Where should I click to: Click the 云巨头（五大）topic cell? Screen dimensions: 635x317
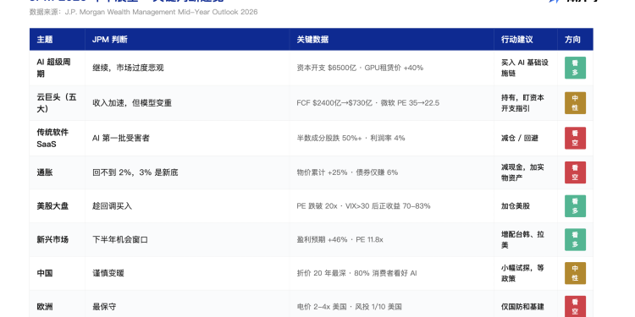click(x=57, y=103)
